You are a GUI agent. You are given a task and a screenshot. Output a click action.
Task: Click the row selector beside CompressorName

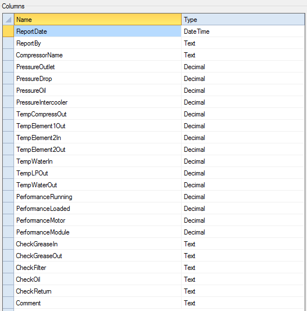point(8,55)
